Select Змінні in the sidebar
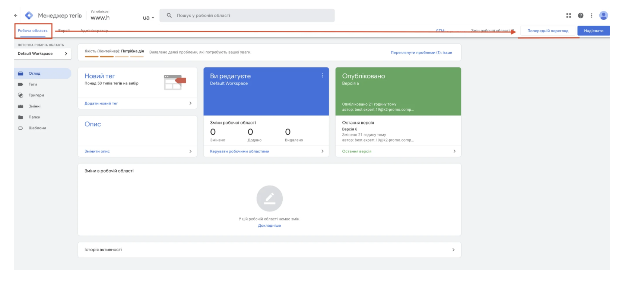Viewport: 628px width, 284px height. tap(43, 106)
